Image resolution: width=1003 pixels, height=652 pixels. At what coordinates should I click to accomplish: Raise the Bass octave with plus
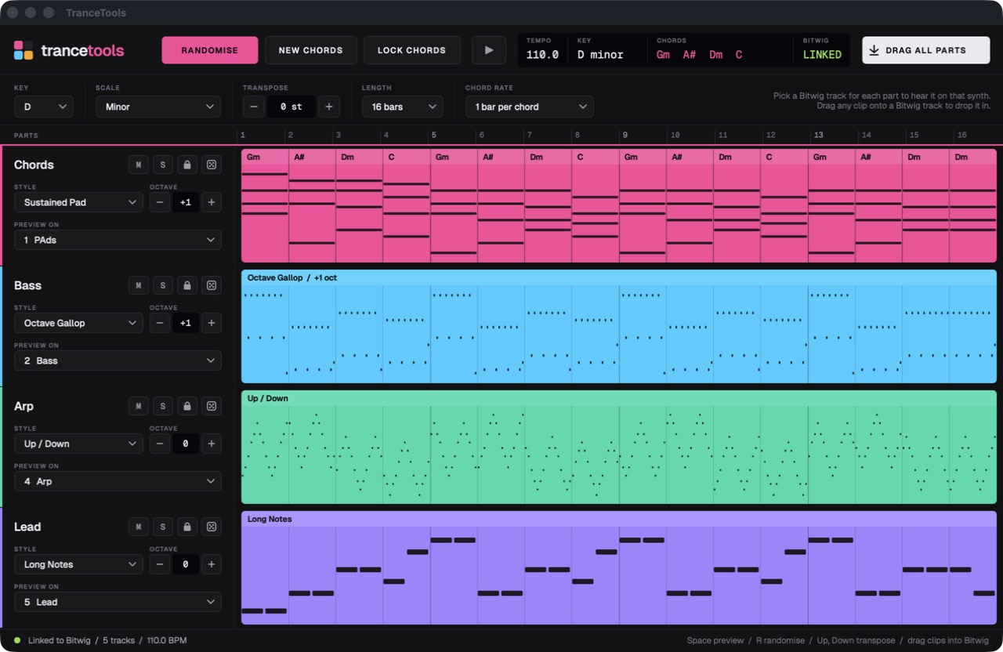pyautogui.click(x=212, y=323)
